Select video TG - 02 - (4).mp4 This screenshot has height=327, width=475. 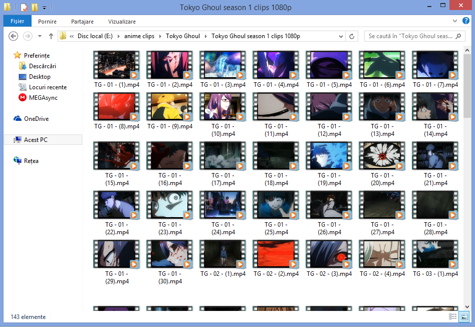[x=382, y=258]
